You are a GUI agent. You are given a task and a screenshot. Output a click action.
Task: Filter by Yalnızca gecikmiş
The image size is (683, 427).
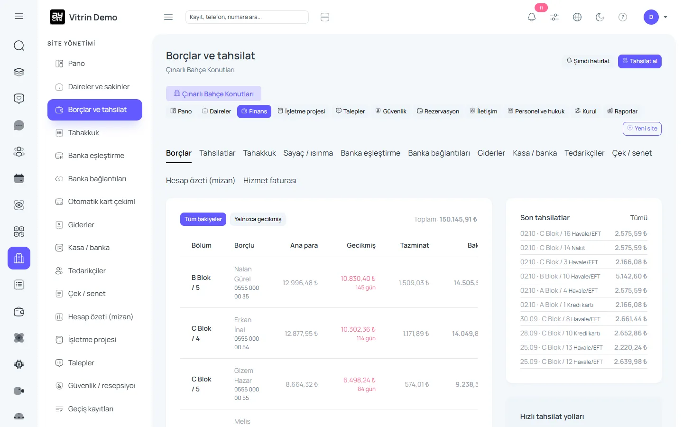(x=258, y=219)
